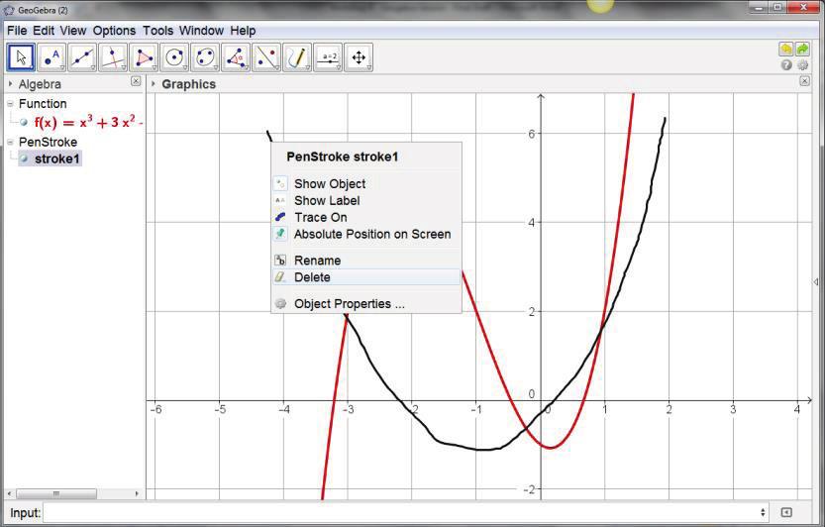
Task: Open the Edit menu
Action: click(x=44, y=31)
